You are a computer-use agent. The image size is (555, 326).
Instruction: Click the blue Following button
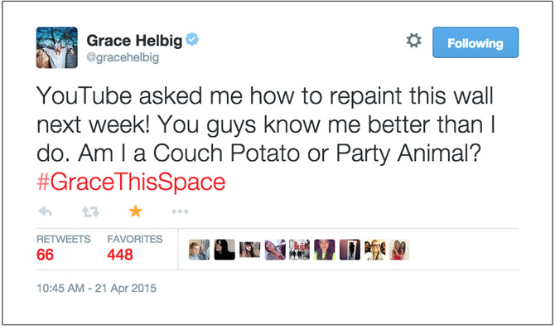coord(475,42)
